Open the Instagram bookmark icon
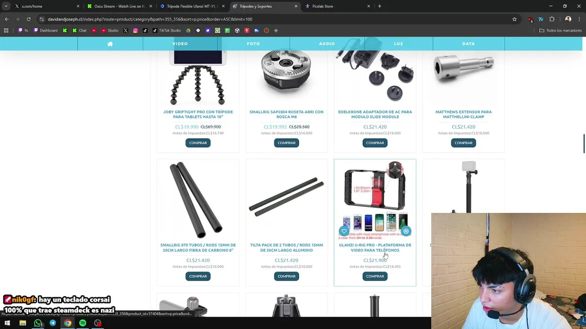586x329 pixels. point(136,31)
